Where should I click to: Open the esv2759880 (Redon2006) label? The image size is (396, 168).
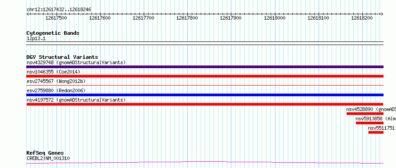pyautogui.click(x=56, y=90)
